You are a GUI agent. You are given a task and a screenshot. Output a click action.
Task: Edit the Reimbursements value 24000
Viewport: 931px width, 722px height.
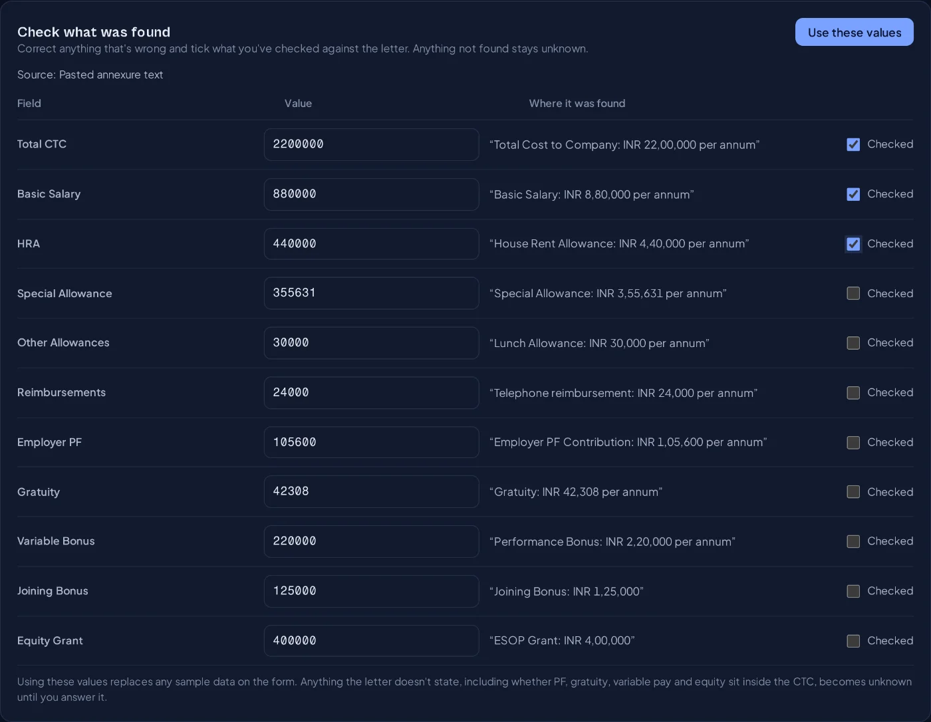[371, 393]
